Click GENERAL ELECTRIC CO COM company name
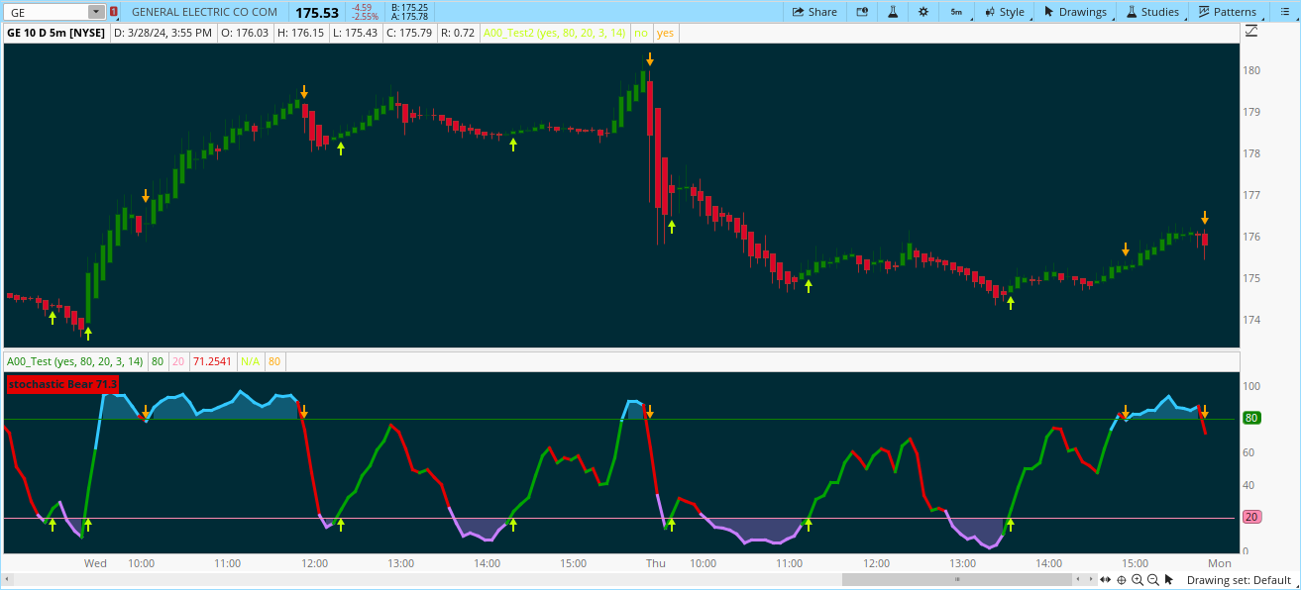Screen dimensions: 1301x590 tap(204, 12)
